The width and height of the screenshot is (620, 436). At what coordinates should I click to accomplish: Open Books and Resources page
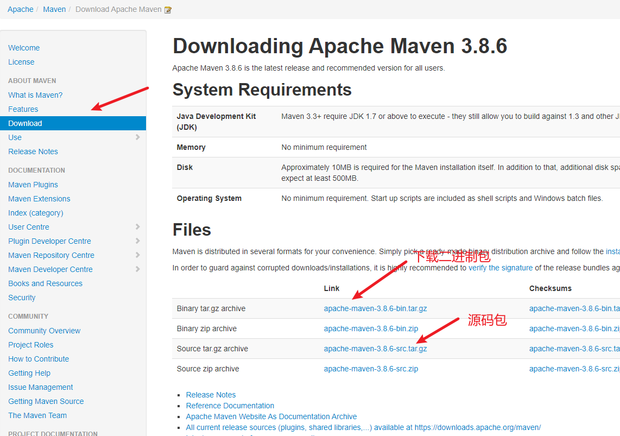tap(46, 284)
